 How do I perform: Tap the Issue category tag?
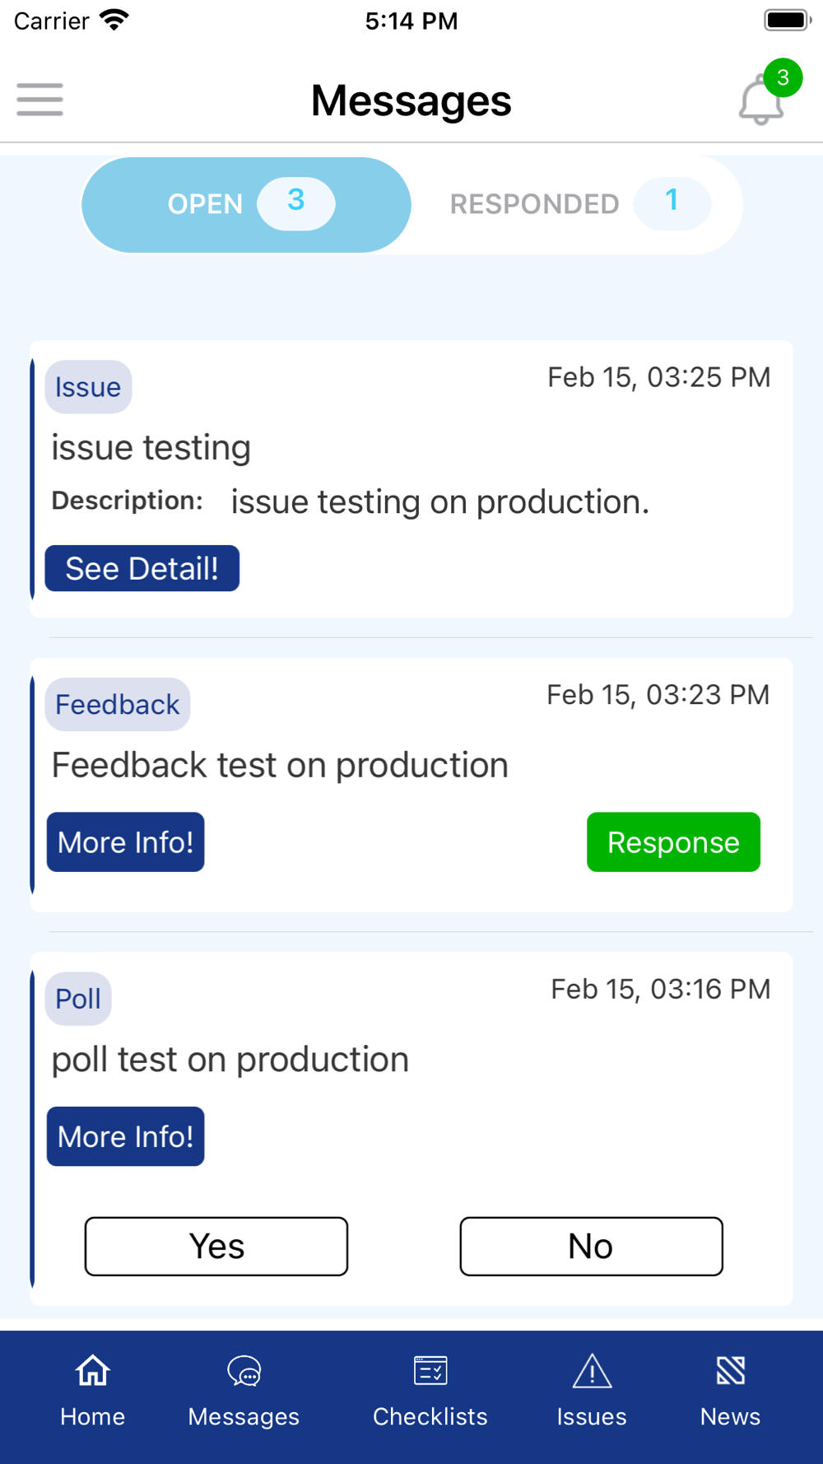[88, 387]
